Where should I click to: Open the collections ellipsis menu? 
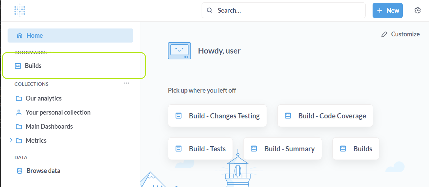126,83
